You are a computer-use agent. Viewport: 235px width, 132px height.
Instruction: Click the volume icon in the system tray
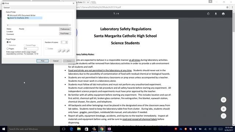tap(210, 129)
